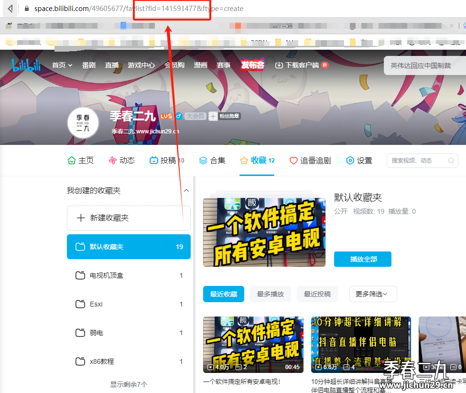This screenshot has height=393, width=466.
Task: Select the 最近投稿 sort option
Action: pyautogui.click(x=317, y=294)
